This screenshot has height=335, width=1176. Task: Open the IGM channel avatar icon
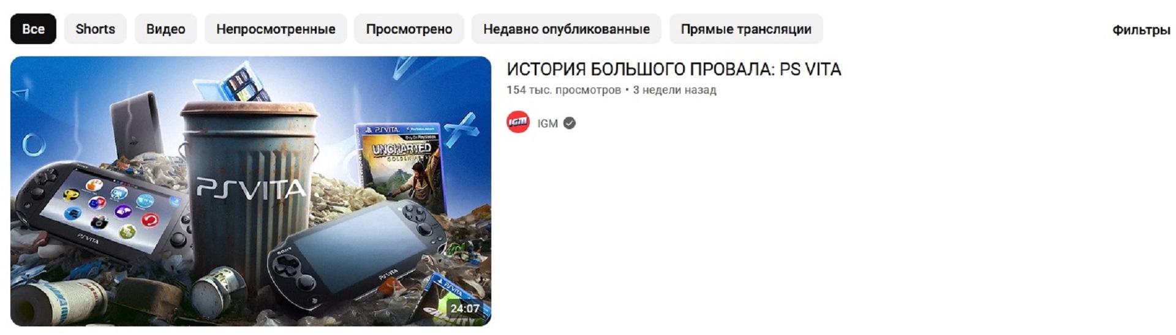(518, 122)
